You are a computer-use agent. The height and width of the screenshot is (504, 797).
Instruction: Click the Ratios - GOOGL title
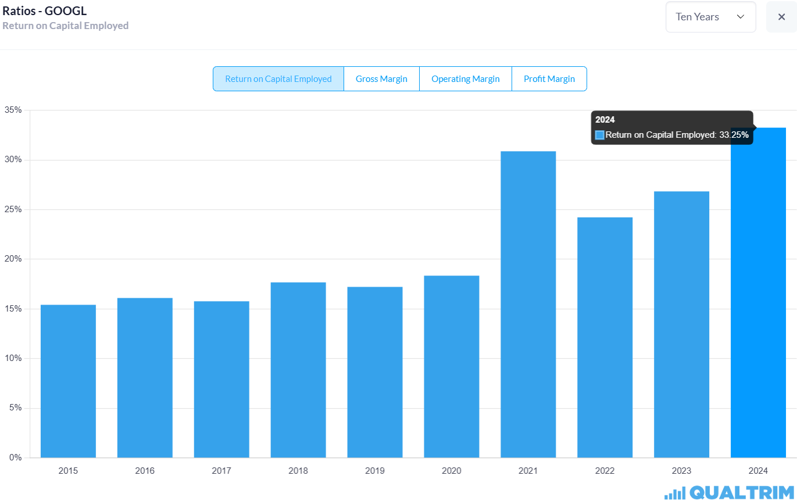coord(45,10)
